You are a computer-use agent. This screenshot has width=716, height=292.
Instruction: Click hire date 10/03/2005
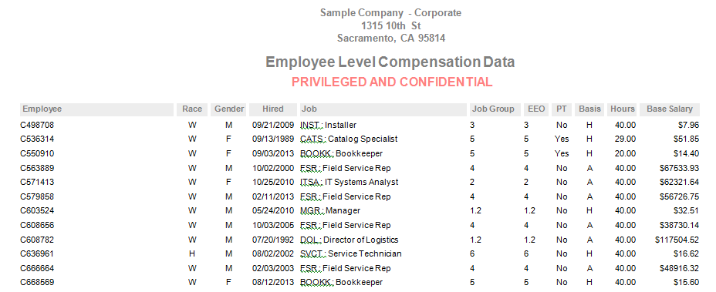273,226
